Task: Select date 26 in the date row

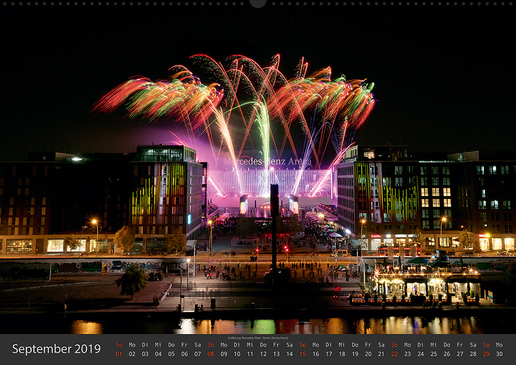Action: (447, 354)
